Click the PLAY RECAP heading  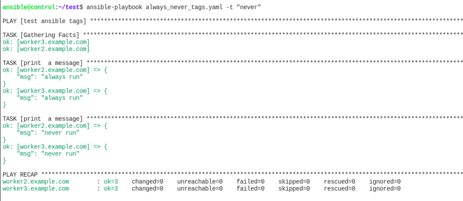20,175
